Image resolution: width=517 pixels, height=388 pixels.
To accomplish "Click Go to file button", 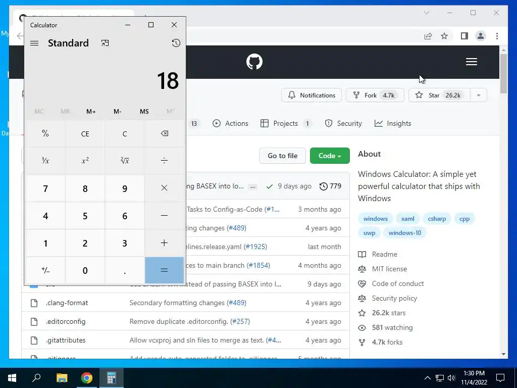I will coord(283,156).
